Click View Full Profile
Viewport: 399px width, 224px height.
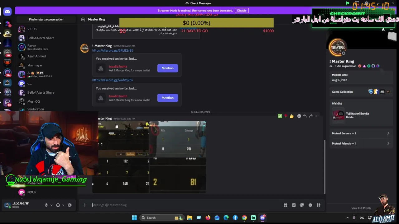tap(361, 208)
